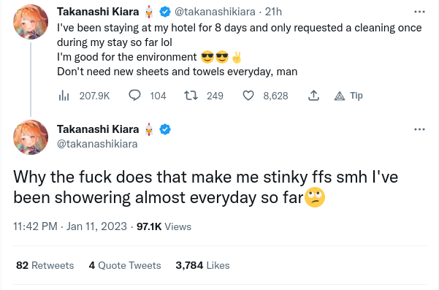Screen dimensions: 439x290
Task: Open profile avatar of first tweet
Action: [x=31, y=22]
